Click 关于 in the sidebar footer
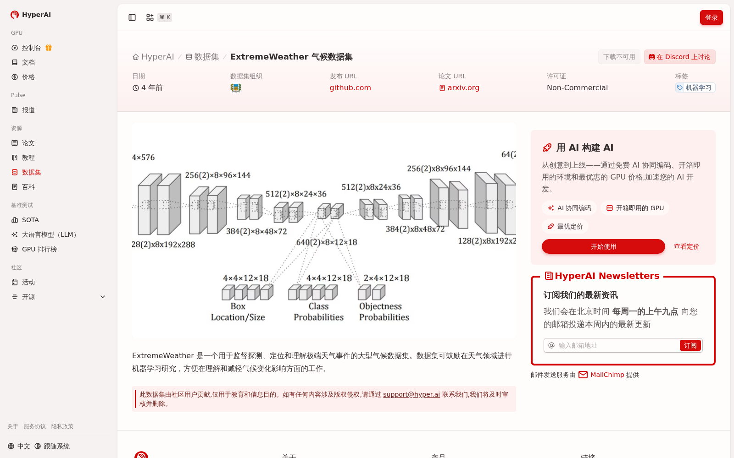Viewport: 734px width, 458px height. [x=13, y=426]
